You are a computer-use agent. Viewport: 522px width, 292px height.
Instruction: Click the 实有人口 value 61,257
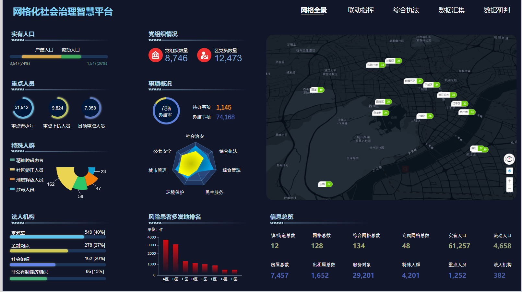459,246
